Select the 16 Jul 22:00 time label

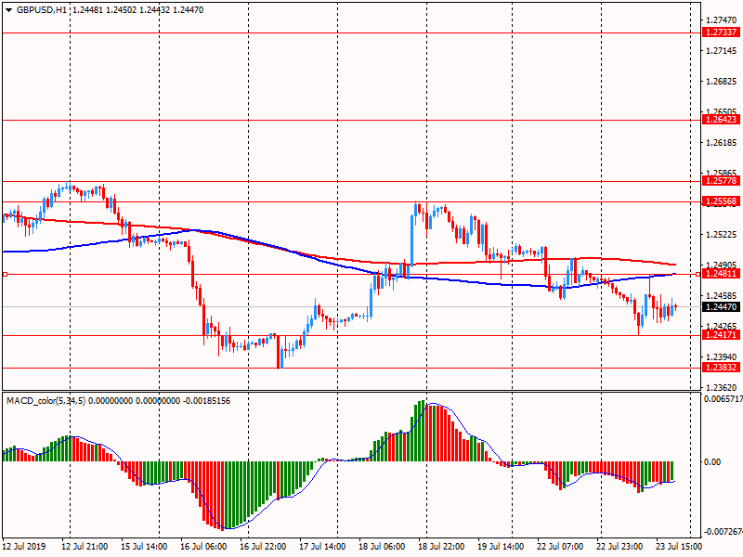click(x=263, y=546)
